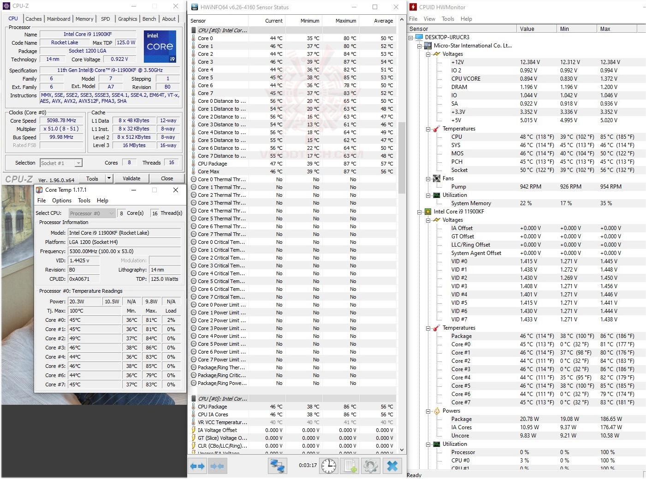Image resolution: width=646 pixels, height=479 pixels.
Task: Open the Help menu in Core Temp
Action: pos(102,201)
